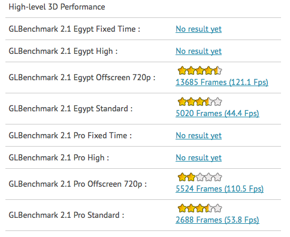Click last empty star of Pro Offscreen rating
This screenshot has width=290, height=237.
pyautogui.click(x=217, y=177)
